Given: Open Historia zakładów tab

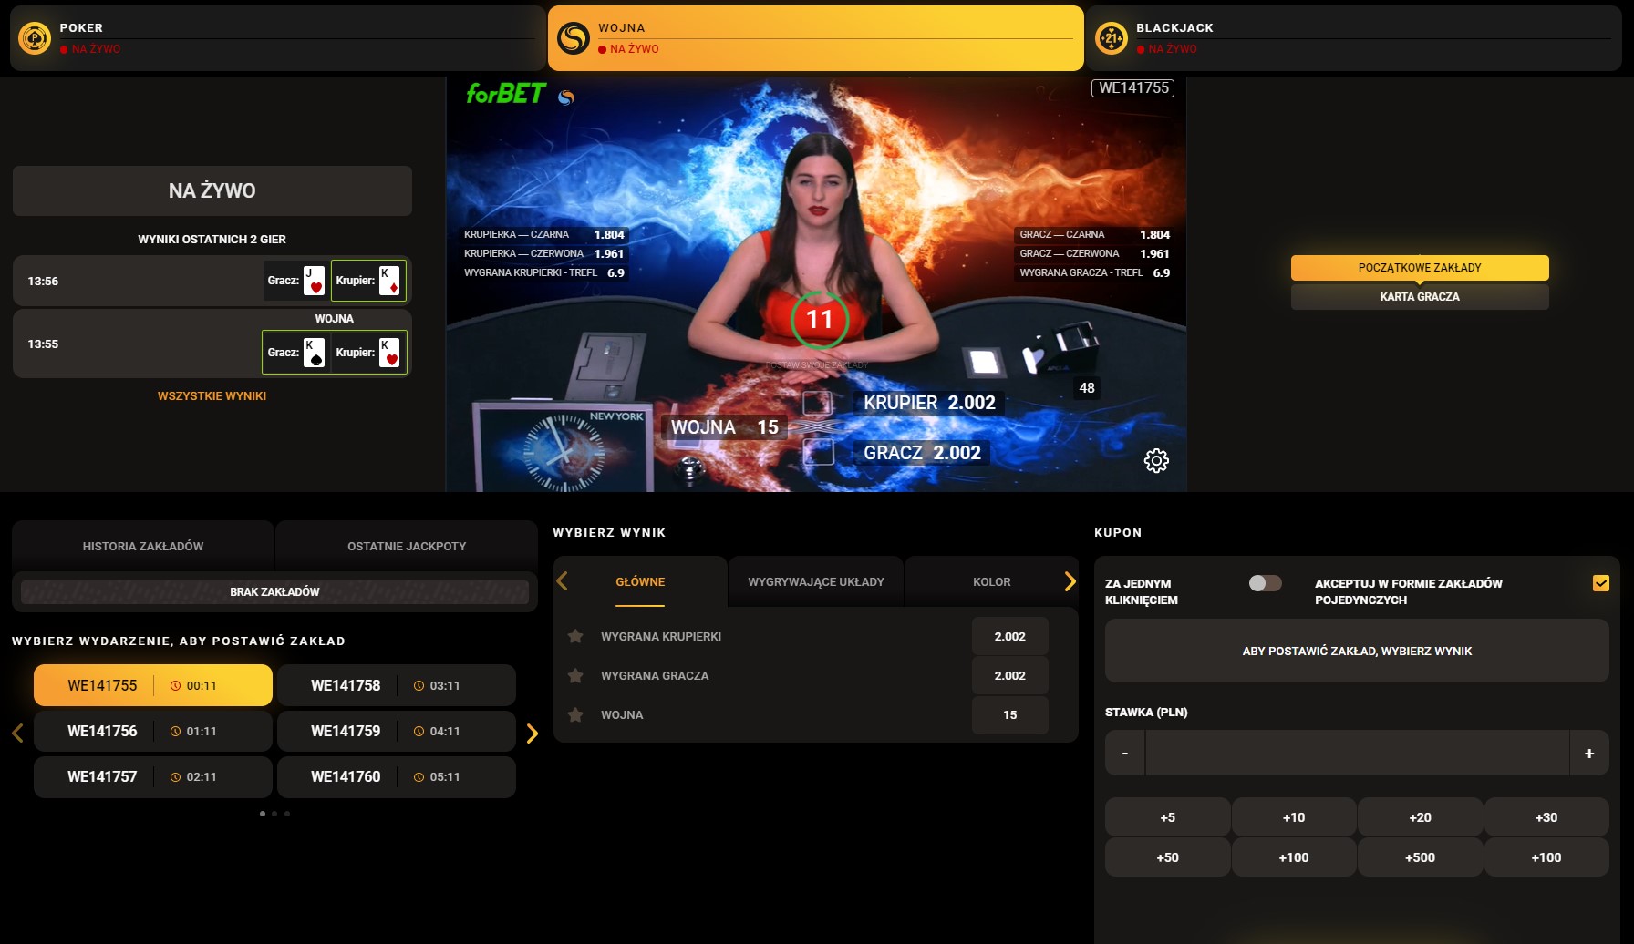Looking at the screenshot, I should pos(143,546).
